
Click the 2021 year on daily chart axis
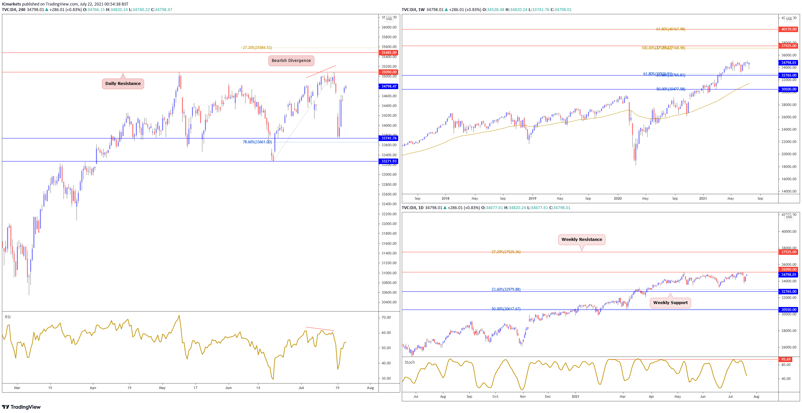(575, 396)
